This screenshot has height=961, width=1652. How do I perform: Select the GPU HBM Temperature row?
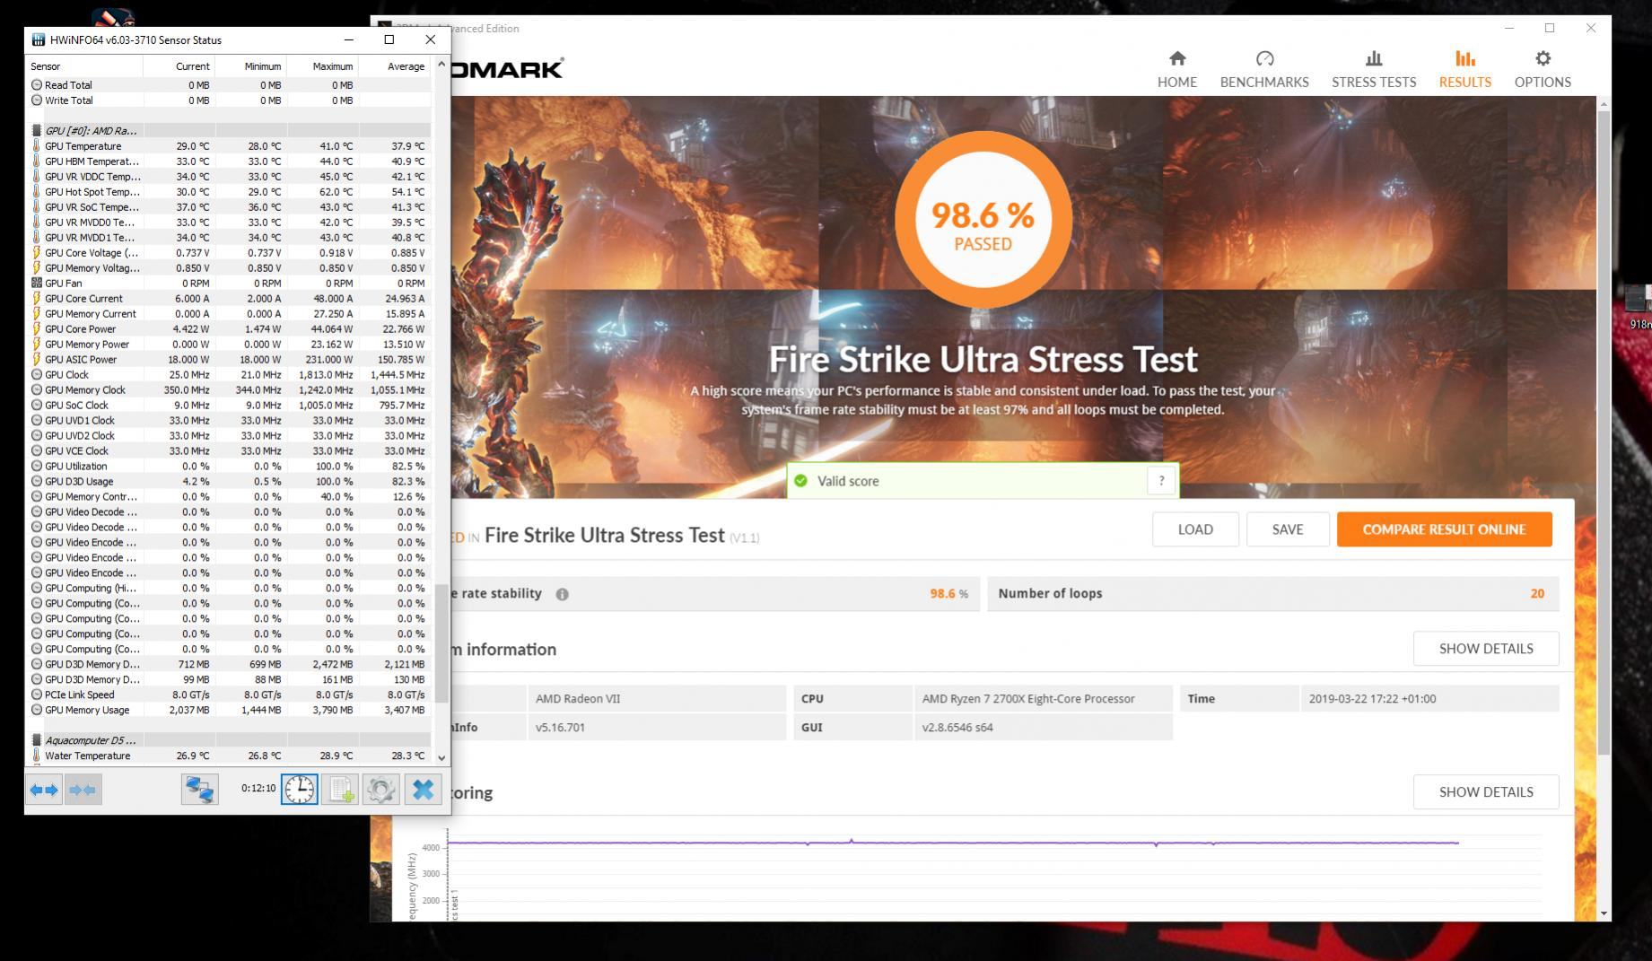[x=229, y=162]
